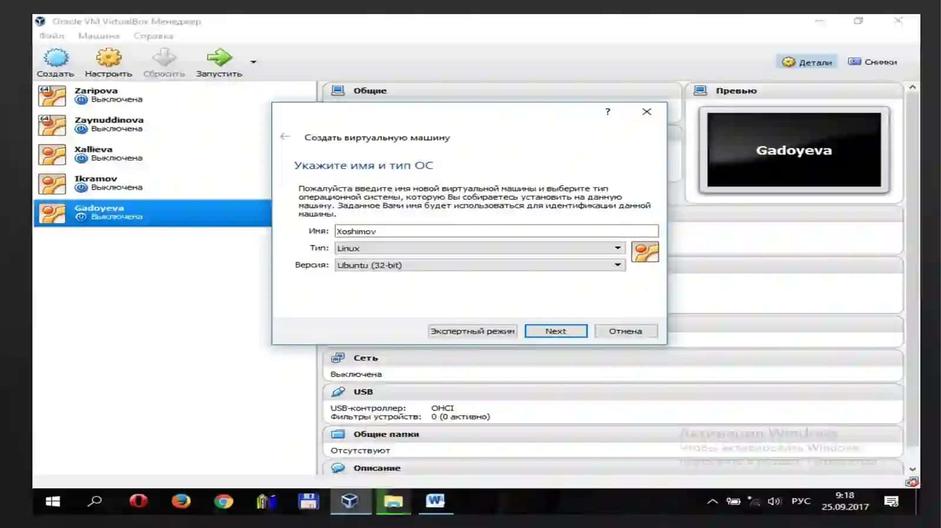Open the Тип dropdown showing Linux

[480, 248]
